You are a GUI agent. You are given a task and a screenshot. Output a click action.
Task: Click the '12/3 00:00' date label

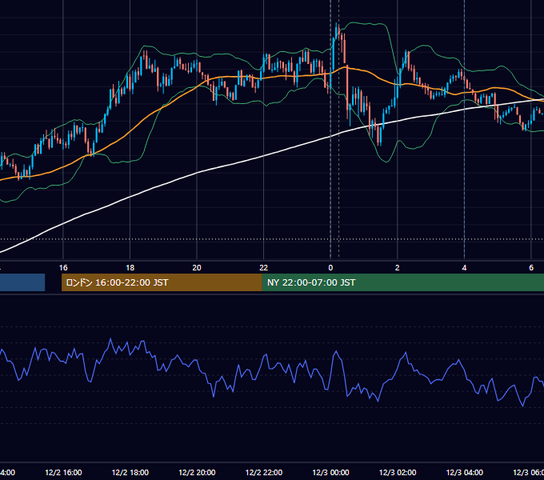[330, 473]
